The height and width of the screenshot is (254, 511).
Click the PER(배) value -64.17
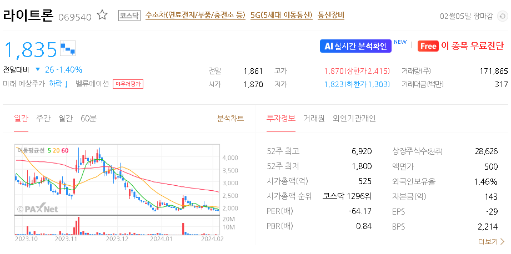point(360,211)
